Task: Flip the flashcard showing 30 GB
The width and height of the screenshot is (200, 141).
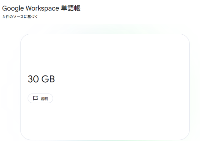Action: click(105, 62)
